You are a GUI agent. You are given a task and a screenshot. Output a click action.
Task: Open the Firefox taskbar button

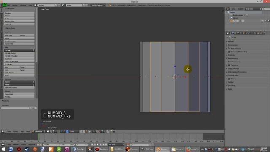pyautogui.click(x=192, y=149)
